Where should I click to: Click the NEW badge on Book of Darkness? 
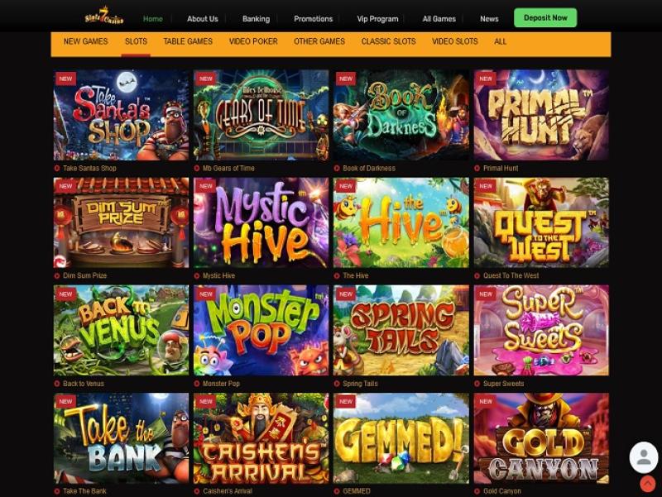pyautogui.click(x=345, y=79)
